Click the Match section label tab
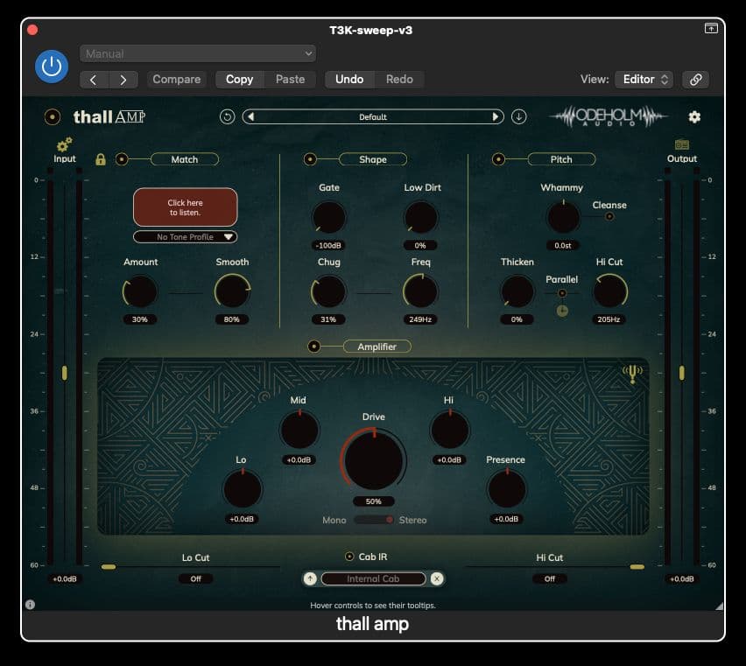 point(185,159)
